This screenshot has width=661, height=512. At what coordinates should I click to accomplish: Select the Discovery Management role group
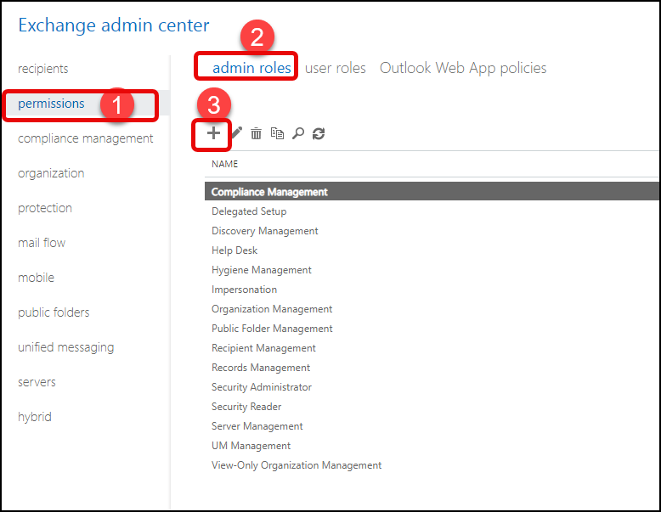coord(264,231)
